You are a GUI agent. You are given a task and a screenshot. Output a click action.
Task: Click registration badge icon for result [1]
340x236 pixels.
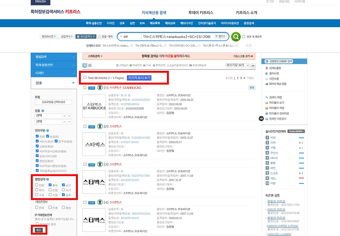pyautogui.click(x=100, y=87)
